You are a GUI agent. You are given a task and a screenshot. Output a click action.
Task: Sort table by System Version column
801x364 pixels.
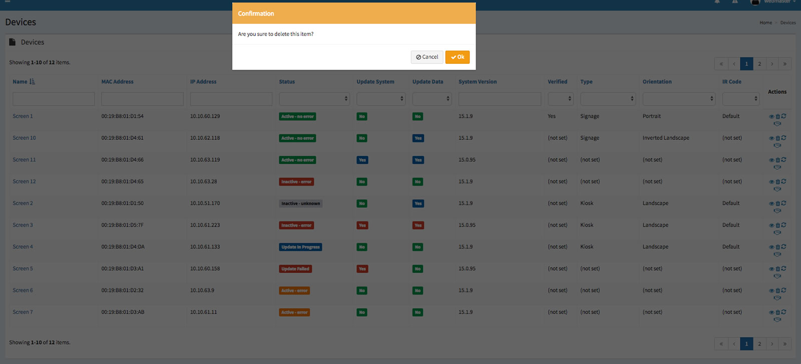(x=478, y=82)
